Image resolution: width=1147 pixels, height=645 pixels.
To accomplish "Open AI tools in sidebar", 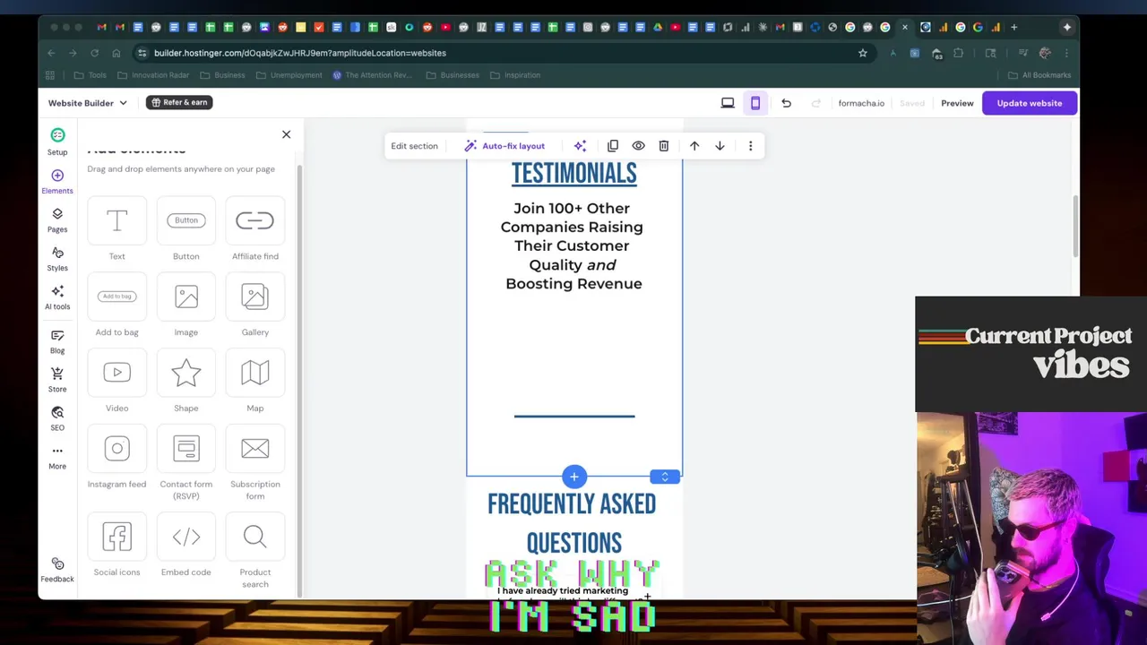I will [57, 297].
